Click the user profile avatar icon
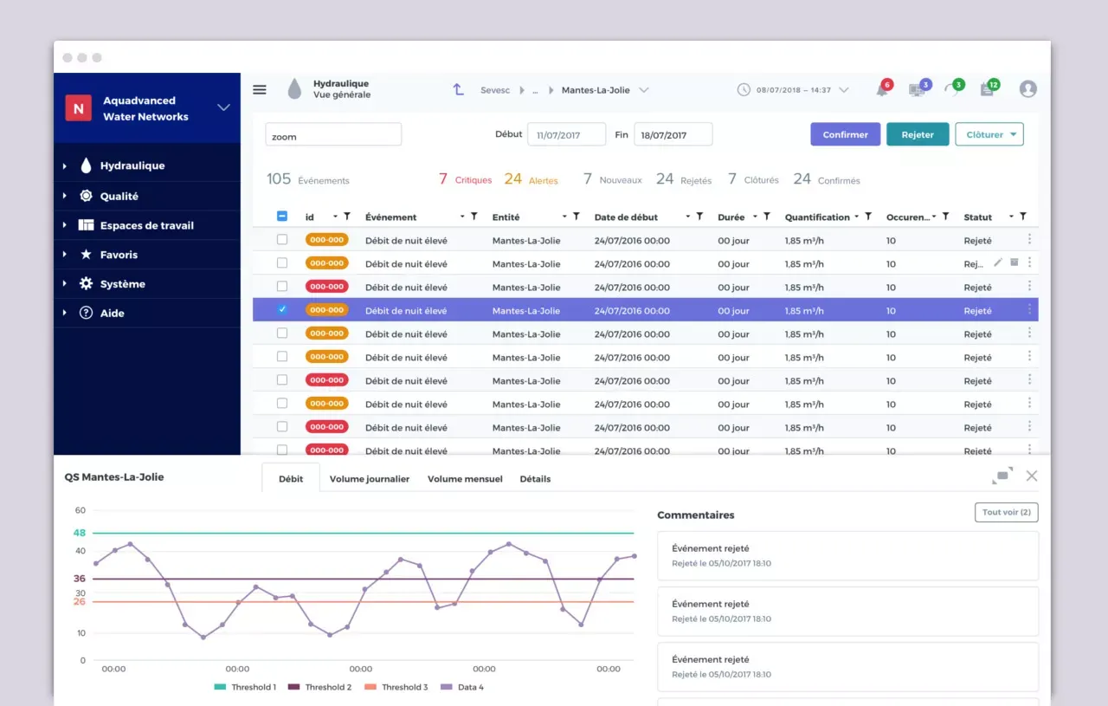The height and width of the screenshot is (706, 1108). click(x=1027, y=89)
